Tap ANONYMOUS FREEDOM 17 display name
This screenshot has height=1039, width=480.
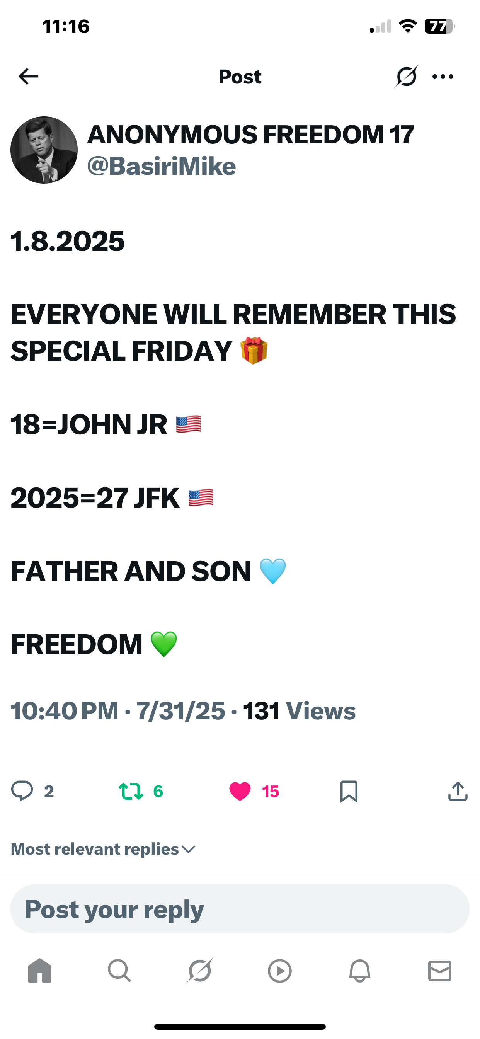(250, 134)
